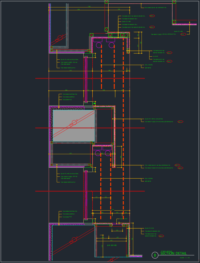
Task: Click the left purple circle in the upper curtain box
Action: coord(99,45)
